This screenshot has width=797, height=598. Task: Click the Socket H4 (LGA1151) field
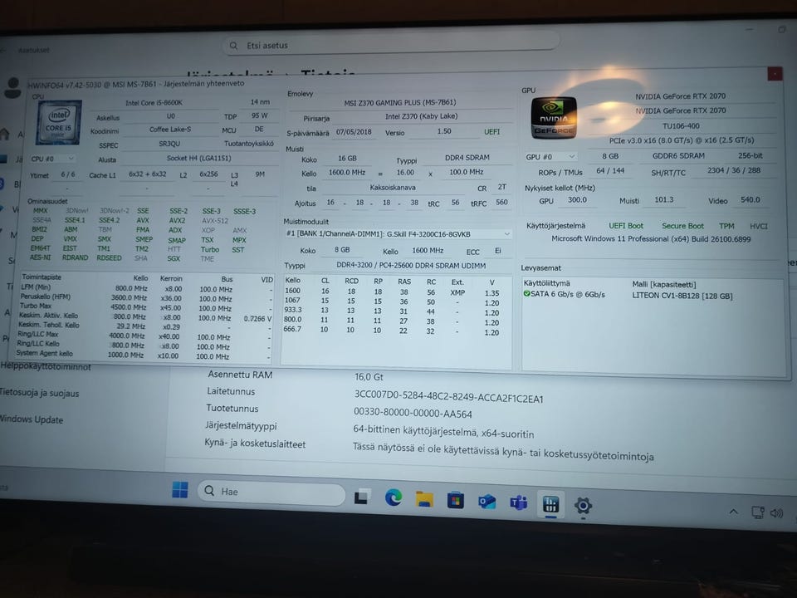198,158
